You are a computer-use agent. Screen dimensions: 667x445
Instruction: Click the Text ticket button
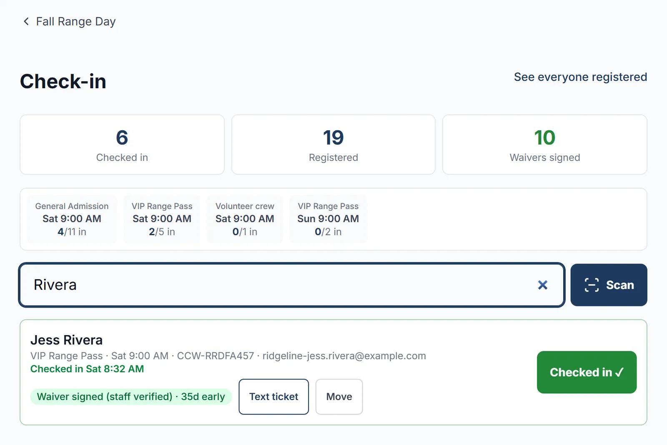(x=274, y=397)
